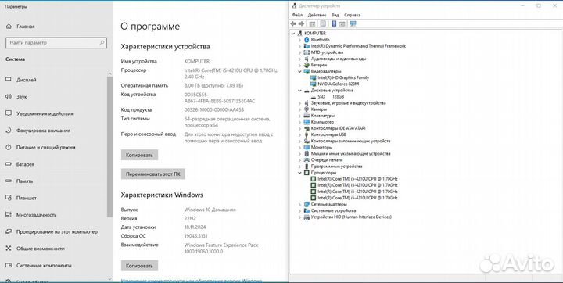Open the Вид menu

point(335,15)
